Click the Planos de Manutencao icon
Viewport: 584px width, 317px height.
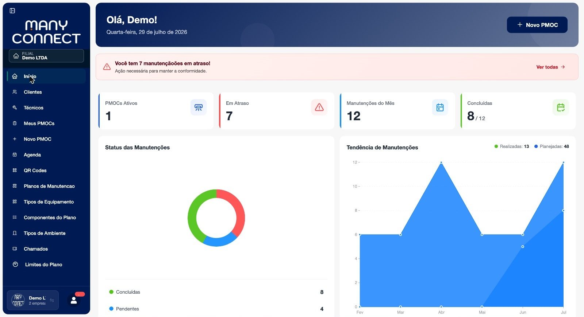click(15, 186)
